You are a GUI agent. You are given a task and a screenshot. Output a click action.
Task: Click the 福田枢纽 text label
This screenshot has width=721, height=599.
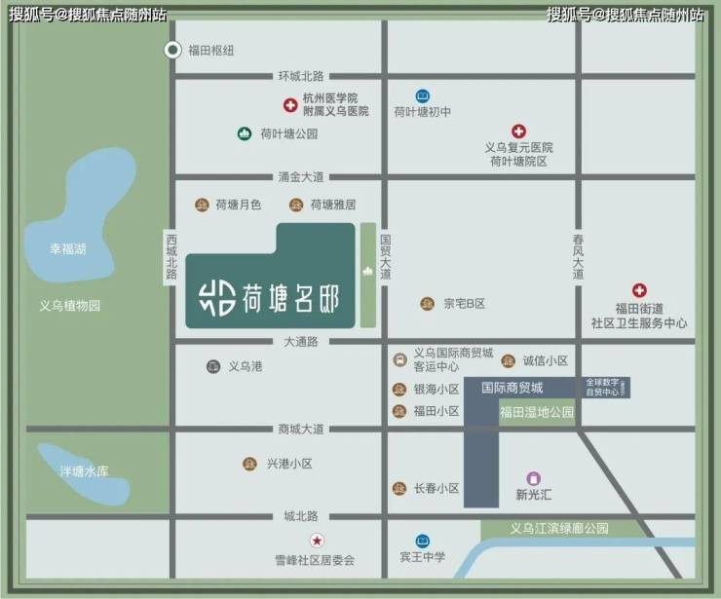pos(211,50)
